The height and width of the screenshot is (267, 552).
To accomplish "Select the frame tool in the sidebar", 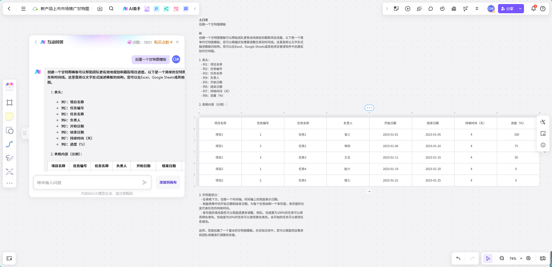I will [10, 103].
